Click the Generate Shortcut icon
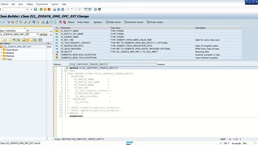 (x=90, y=9)
